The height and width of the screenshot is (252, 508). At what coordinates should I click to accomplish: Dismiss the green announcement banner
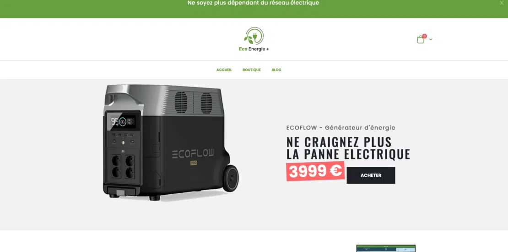click(x=502, y=3)
